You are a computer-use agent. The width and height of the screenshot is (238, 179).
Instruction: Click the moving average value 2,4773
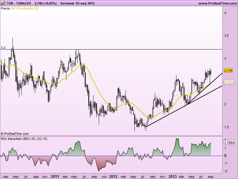229,82
